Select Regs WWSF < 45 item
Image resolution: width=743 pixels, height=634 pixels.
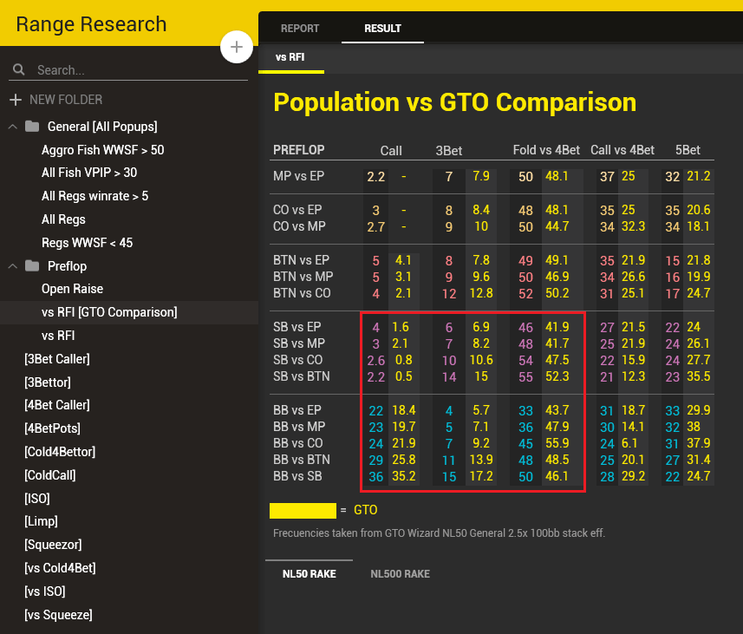pyautogui.click(x=88, y=242)
